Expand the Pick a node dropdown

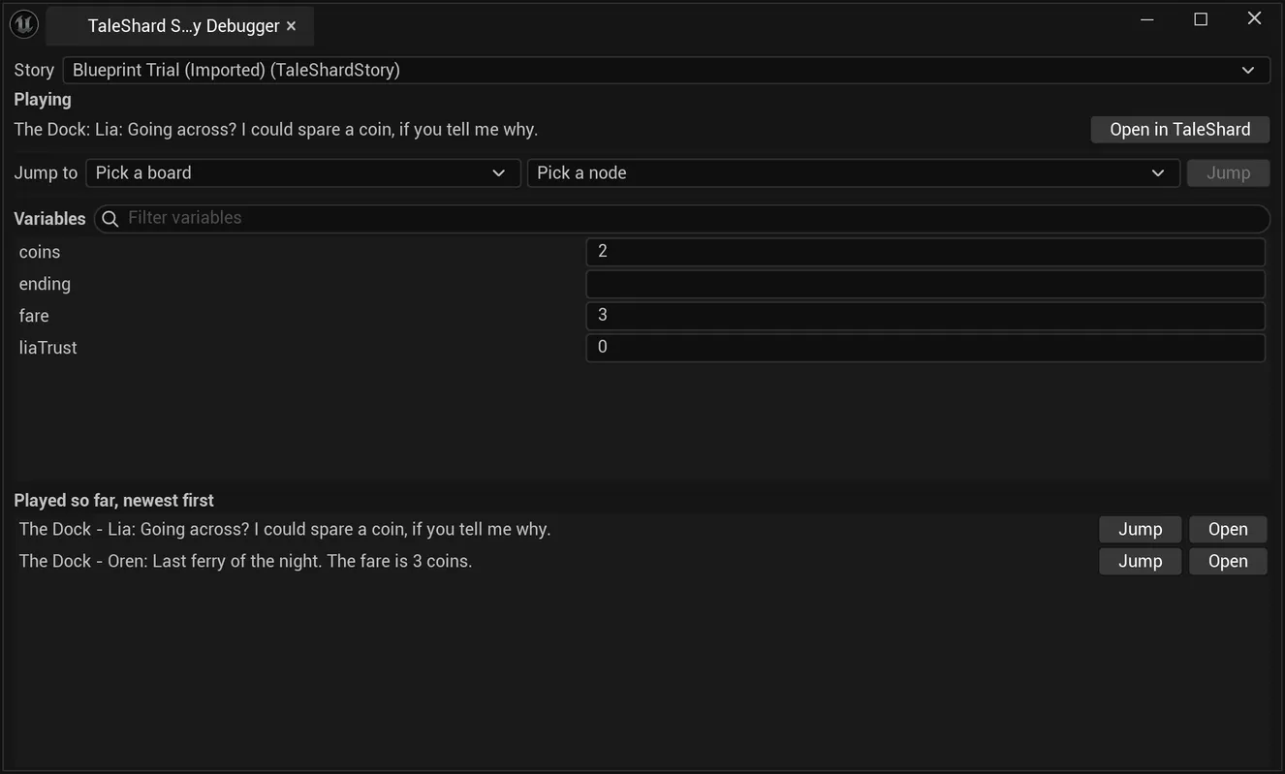pos(853,172)
